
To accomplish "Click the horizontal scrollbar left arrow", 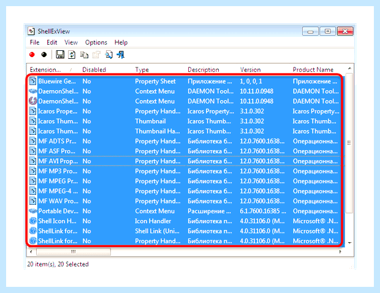I will (x=31, y=252).
